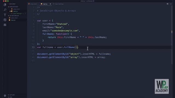Open the Source Control view

point(5,15)
